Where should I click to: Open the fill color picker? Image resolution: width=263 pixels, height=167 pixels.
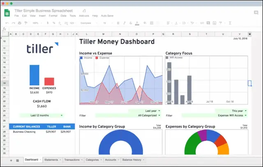pos(145,23)
